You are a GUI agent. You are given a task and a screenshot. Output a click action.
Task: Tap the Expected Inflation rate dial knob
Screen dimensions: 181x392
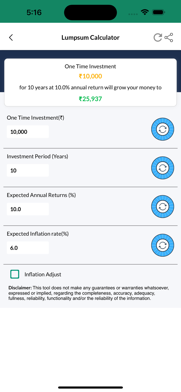click(x=163, y=245)
